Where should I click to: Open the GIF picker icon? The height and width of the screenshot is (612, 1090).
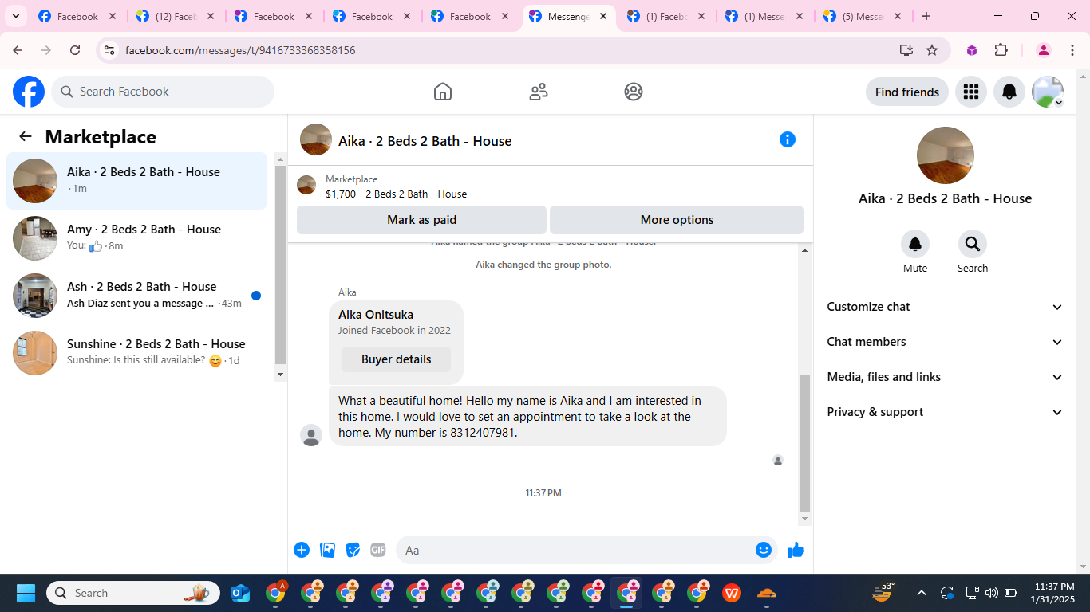coord(378,550)
